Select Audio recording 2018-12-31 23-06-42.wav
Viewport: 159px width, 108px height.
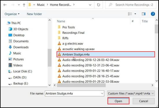click(91, 65)
